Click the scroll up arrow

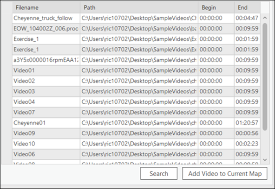(x=265, y=18)
